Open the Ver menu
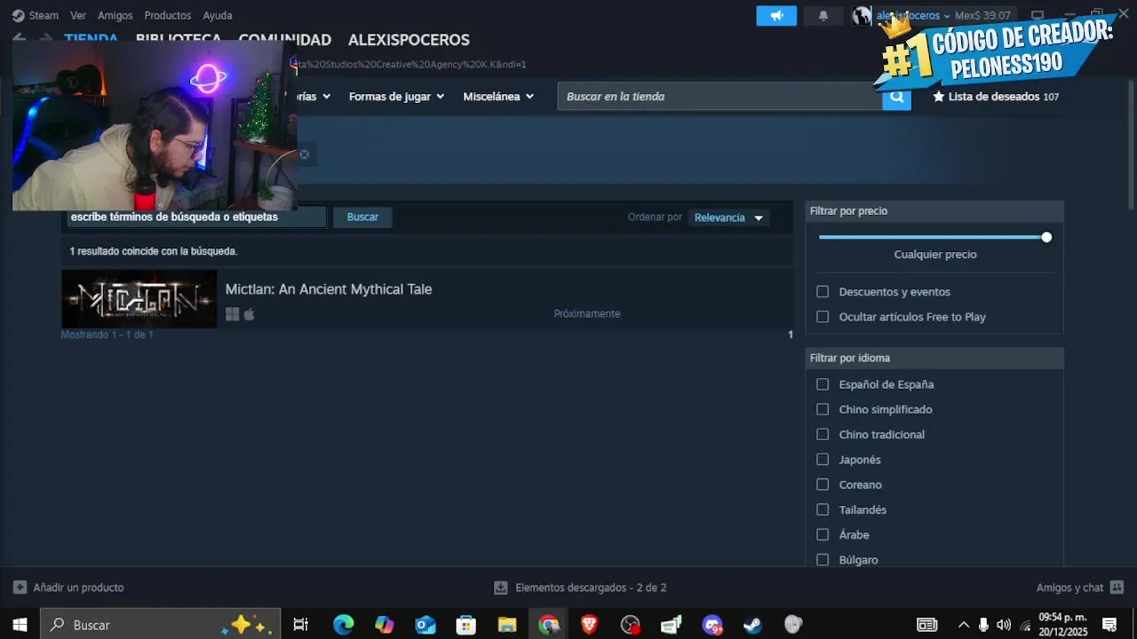Viewport: 1137px width, 639px height. click(78, 16)
